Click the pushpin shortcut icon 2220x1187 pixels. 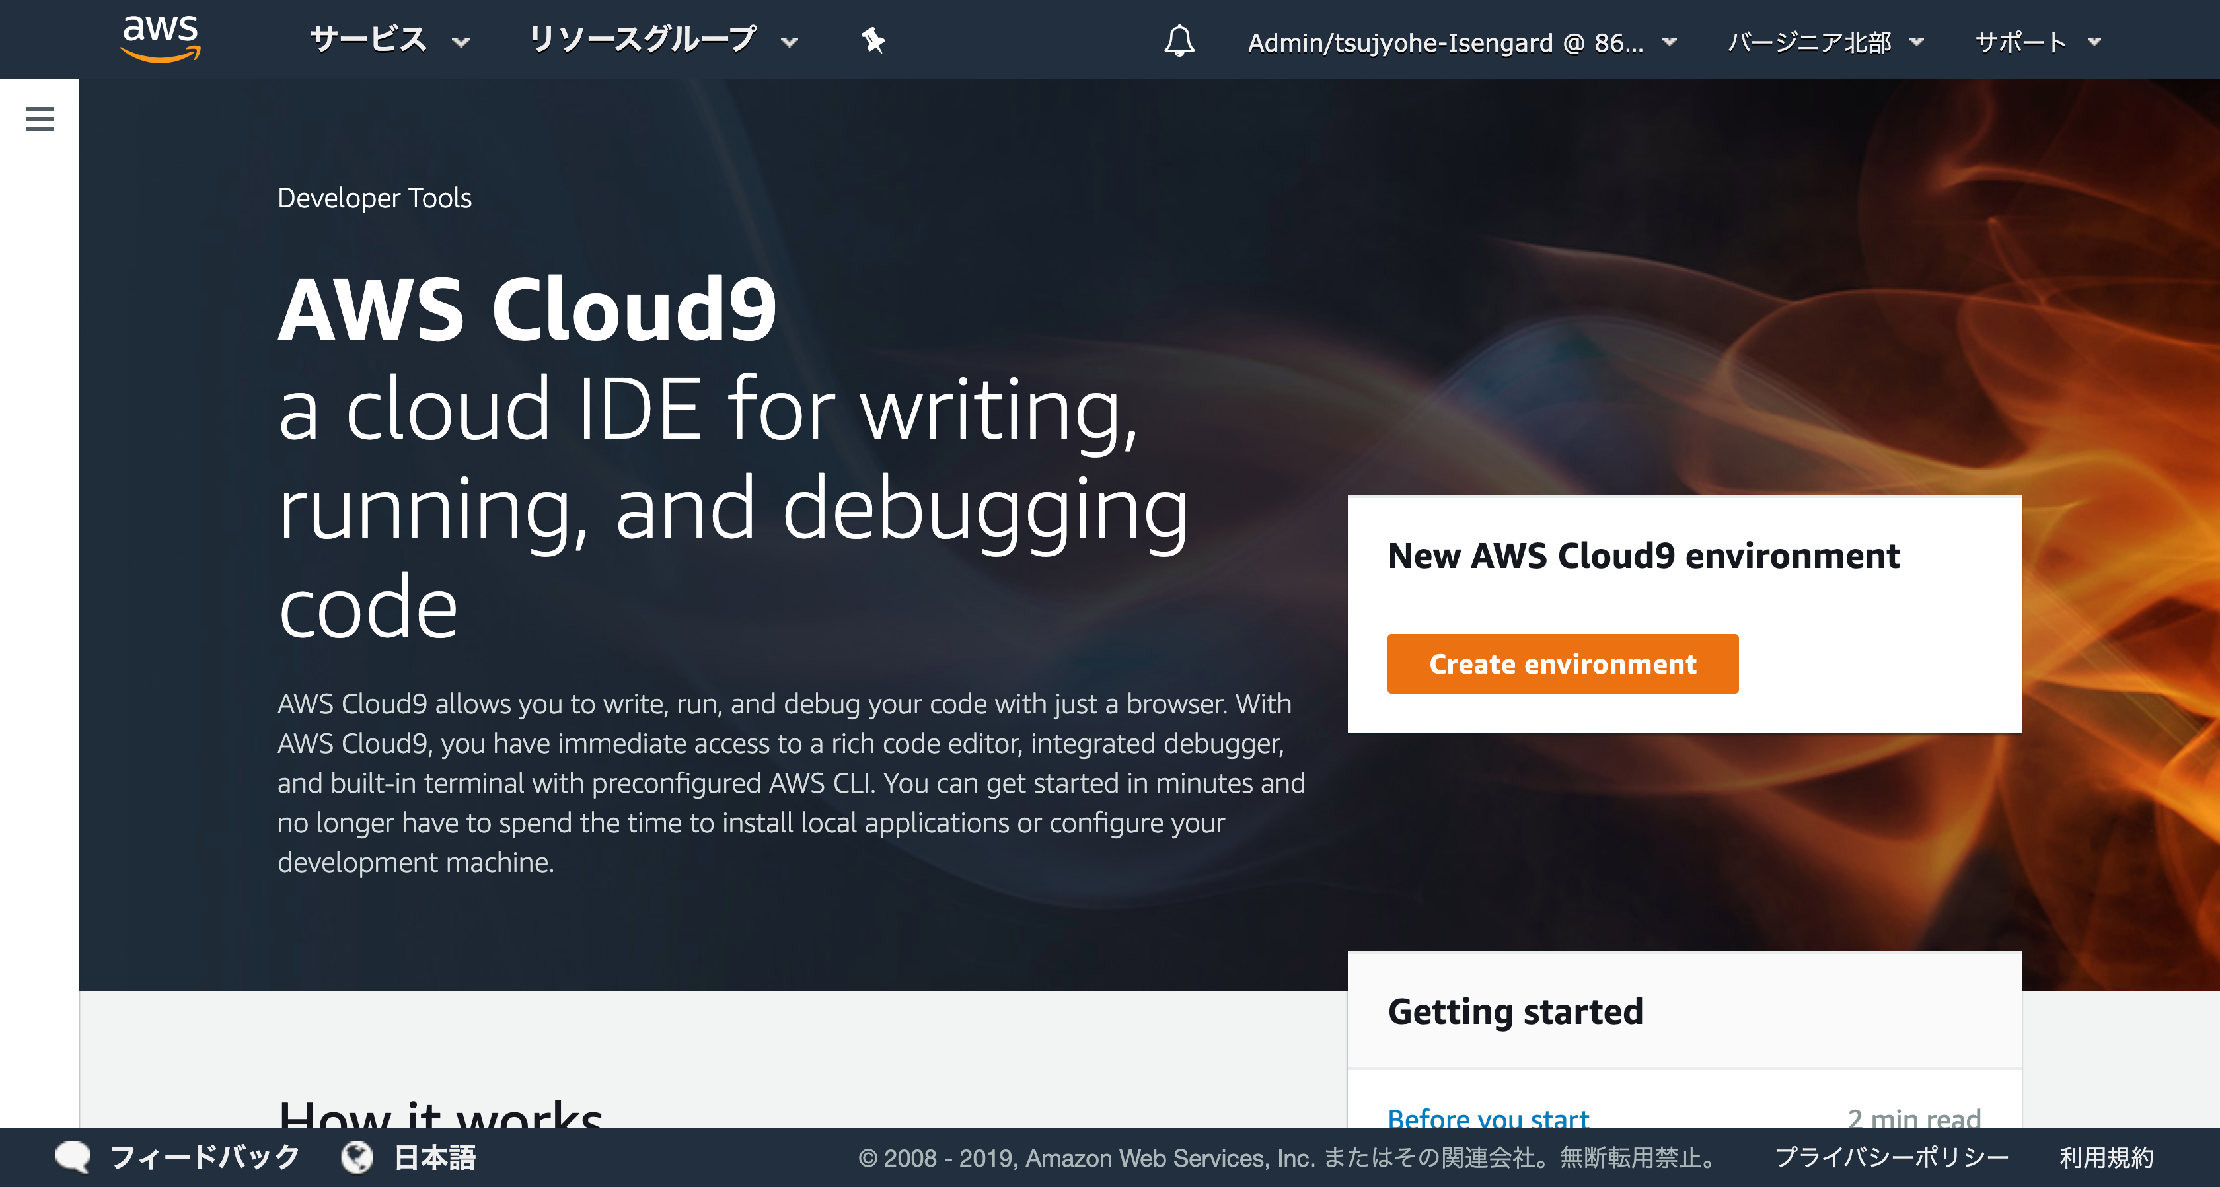point(873,40)
